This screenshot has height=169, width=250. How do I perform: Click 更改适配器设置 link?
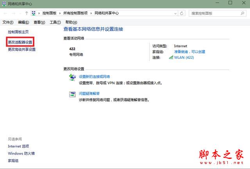(x=20, y=42)
